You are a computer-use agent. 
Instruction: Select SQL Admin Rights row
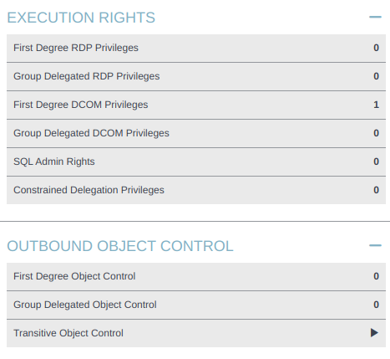pyautogui.click(x=196, y=162)
